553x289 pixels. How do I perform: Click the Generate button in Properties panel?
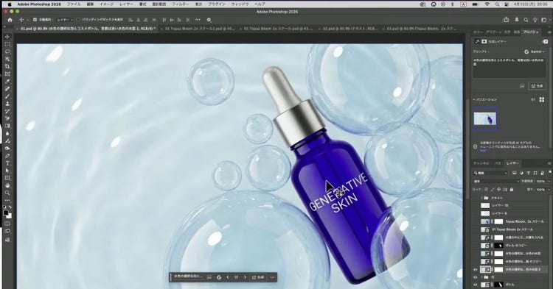(537, 86)
